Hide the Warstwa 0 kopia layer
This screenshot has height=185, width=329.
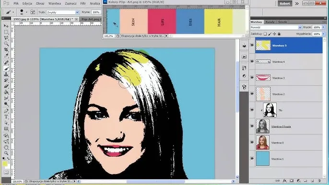tap(252, 126)
